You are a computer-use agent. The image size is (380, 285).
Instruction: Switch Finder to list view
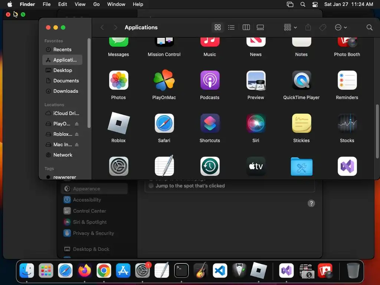click(x=231, y=27)
